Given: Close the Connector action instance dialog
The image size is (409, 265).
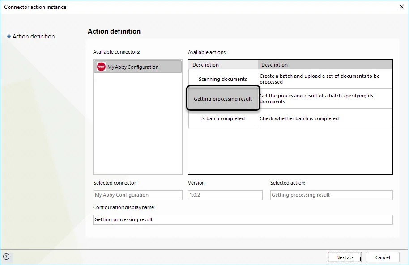Looking at the screenshot, I should tap(402, 7).
